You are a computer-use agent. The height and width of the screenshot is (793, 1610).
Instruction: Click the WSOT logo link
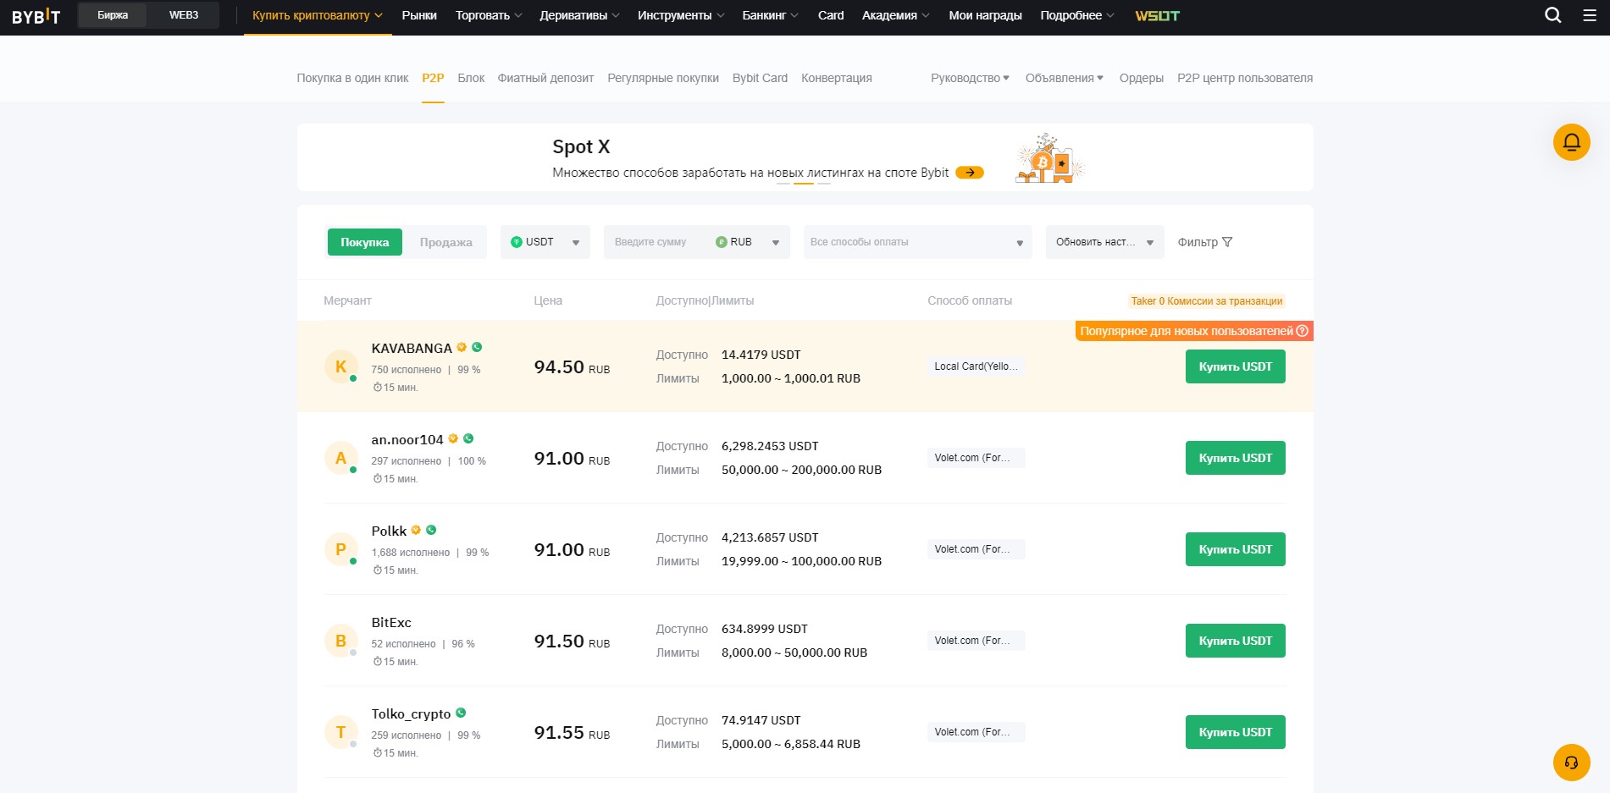[1157, 16]
